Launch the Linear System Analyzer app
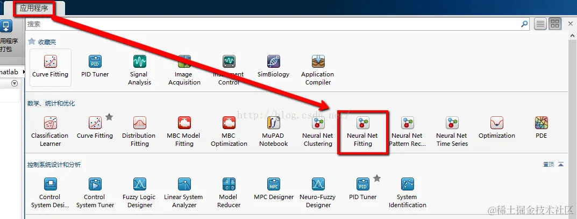 tap(183, 193)
